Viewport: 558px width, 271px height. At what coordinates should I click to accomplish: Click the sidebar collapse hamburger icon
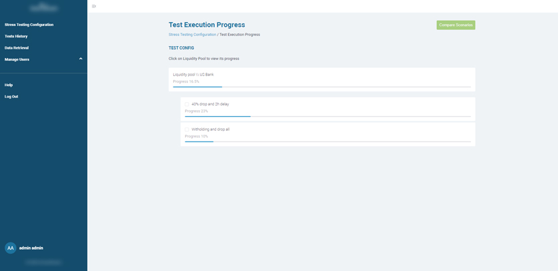pyautogui.click(x=94, y=6)
